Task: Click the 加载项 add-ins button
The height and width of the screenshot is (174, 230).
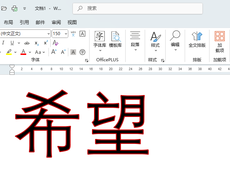Action: coord(220,42)
